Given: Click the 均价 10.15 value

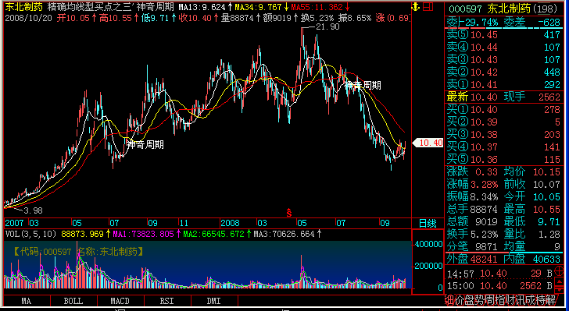Looking at the screenshot, I should click(x=546, y=171).
